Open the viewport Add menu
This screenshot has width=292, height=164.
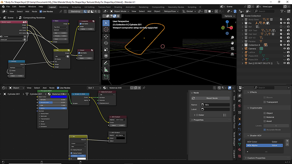click(149, 11)
